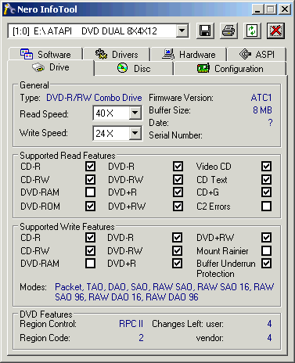Open the Configuration tab

click(230, 69)
